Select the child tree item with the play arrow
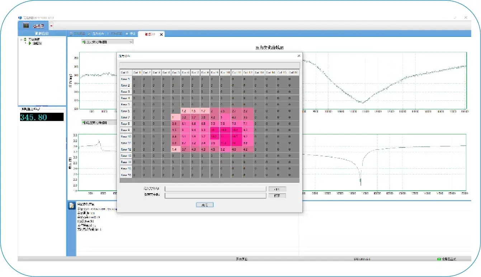Image resolution: width=481 pixels, height=277 pixels. 35,43
